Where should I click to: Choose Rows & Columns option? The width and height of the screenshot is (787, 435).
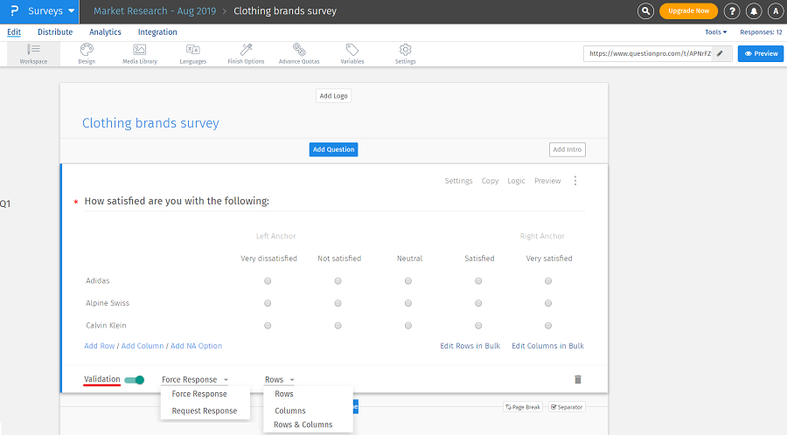tap(303, 425)
